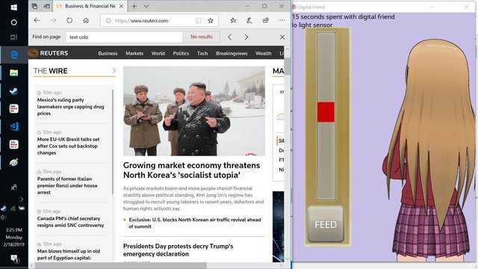This screenshot has width=478, height=269.
Task: Open the Markets menu on Reuters
Action: point(134,53)
